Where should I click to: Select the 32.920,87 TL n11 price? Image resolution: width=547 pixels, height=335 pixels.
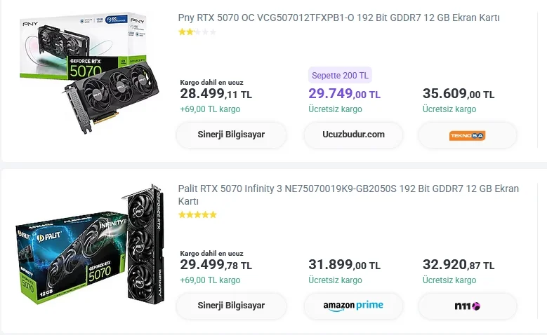(x=459, y=266)
